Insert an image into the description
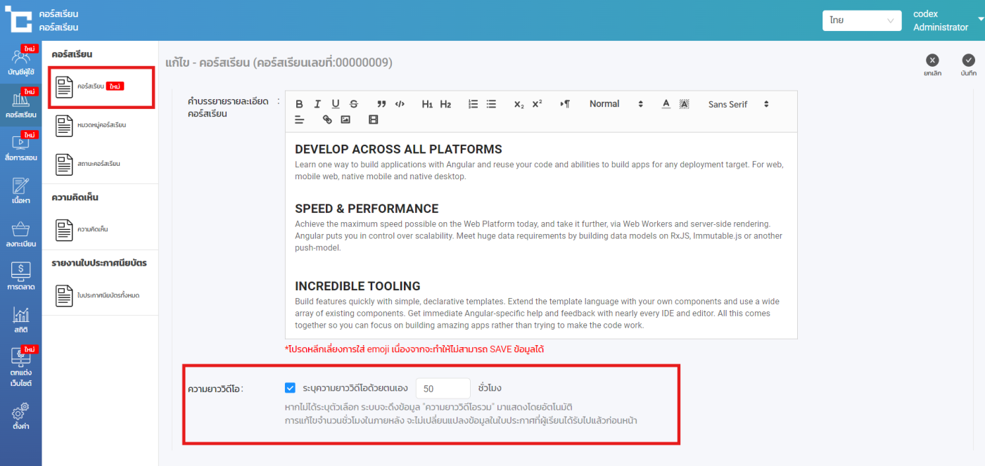The height and width of the screenshot is (466, 985). 345,119
